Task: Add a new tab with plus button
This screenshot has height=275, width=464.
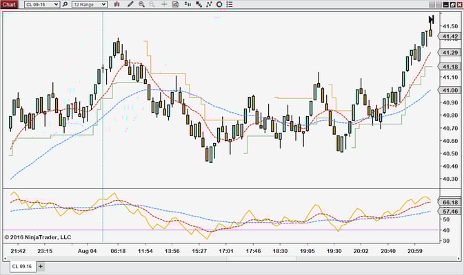Action: [x=40, y=266]
